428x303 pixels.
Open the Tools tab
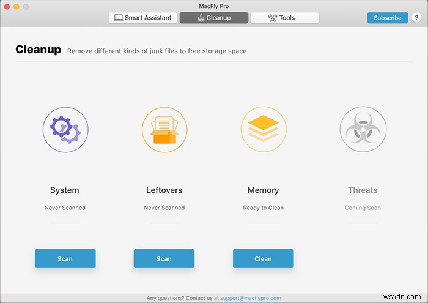click(284, 18)
